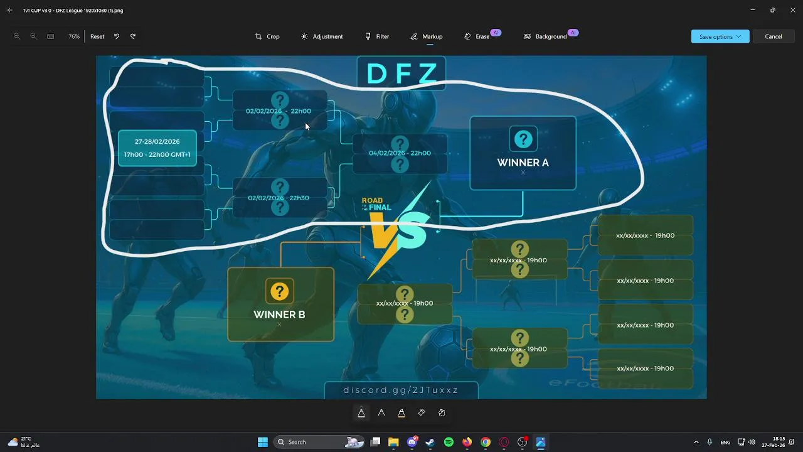Undo the last markup stroke
Image resolution: width=803 pixels, height=452 pixels.
click(117, 36)
